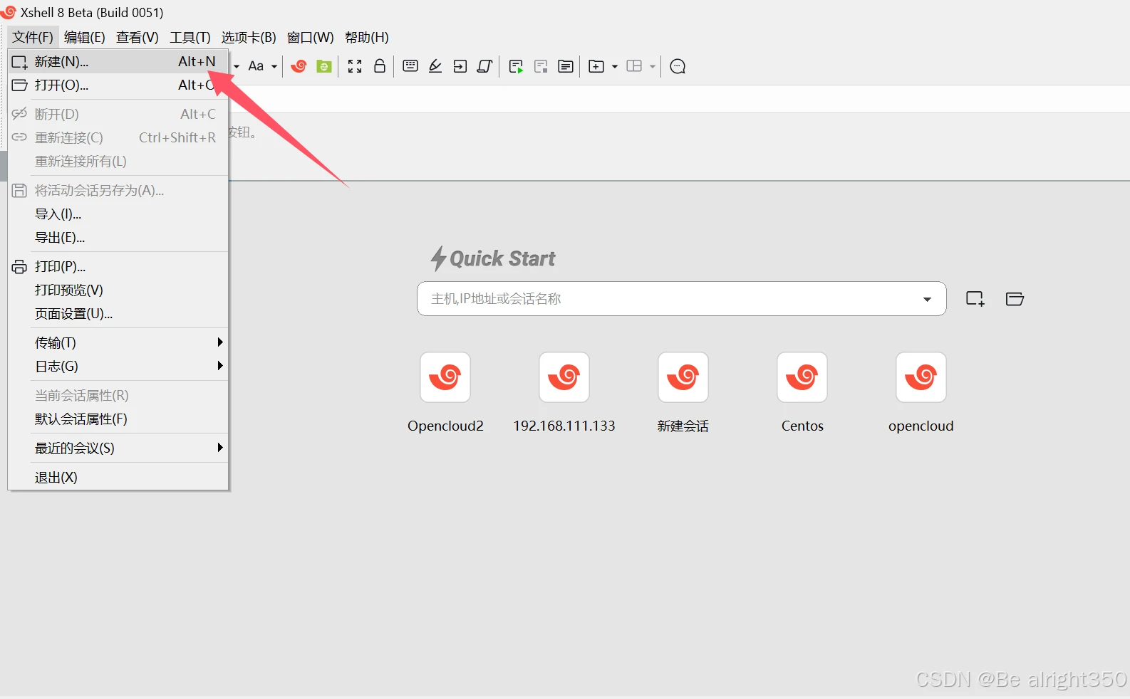Select 导出(E)... menu entry
The image size is (1130, 699).
tap(118, 238)
